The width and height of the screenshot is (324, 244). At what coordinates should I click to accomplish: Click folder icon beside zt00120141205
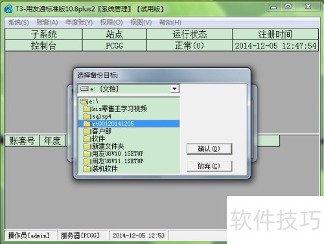87,124
